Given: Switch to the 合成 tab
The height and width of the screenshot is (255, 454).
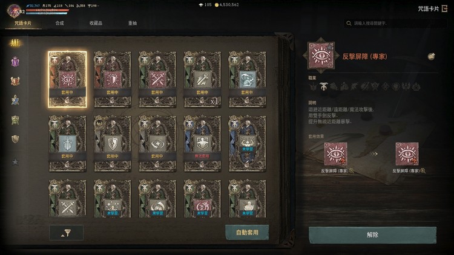Looking at the screenshot, I should click(x=60, y=23).
